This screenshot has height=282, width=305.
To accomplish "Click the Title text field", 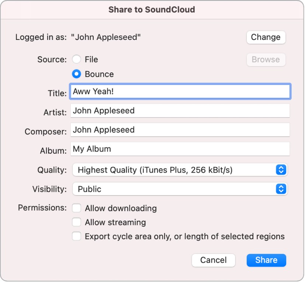I will [x=180, y=91].
